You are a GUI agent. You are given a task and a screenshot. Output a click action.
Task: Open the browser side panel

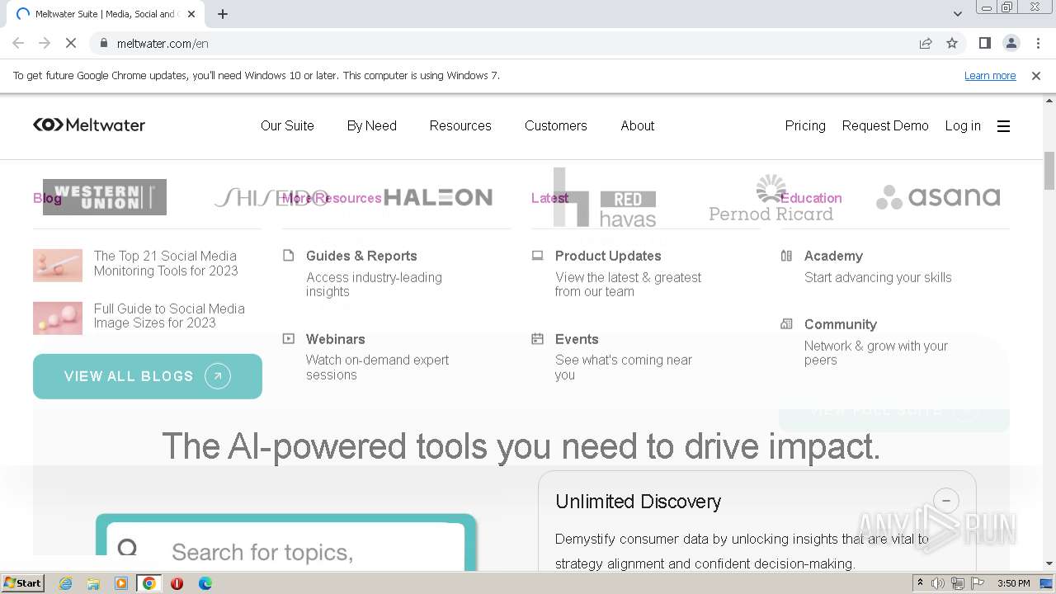coord(984,43)
